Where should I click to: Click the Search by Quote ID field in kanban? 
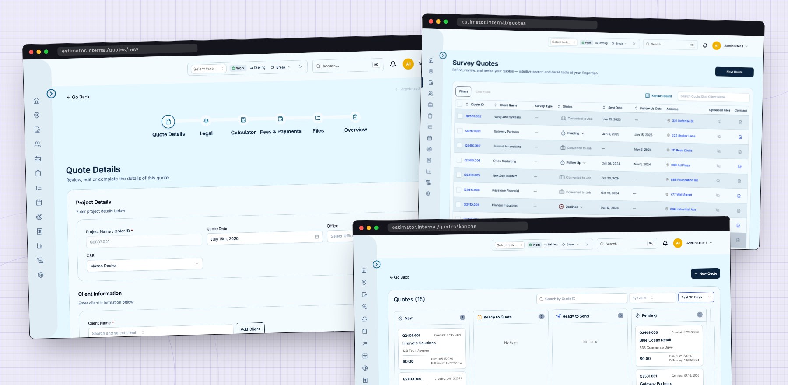pos(582,299)
